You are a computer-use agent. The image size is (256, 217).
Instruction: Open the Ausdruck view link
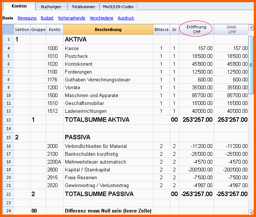tap(126, 18)
